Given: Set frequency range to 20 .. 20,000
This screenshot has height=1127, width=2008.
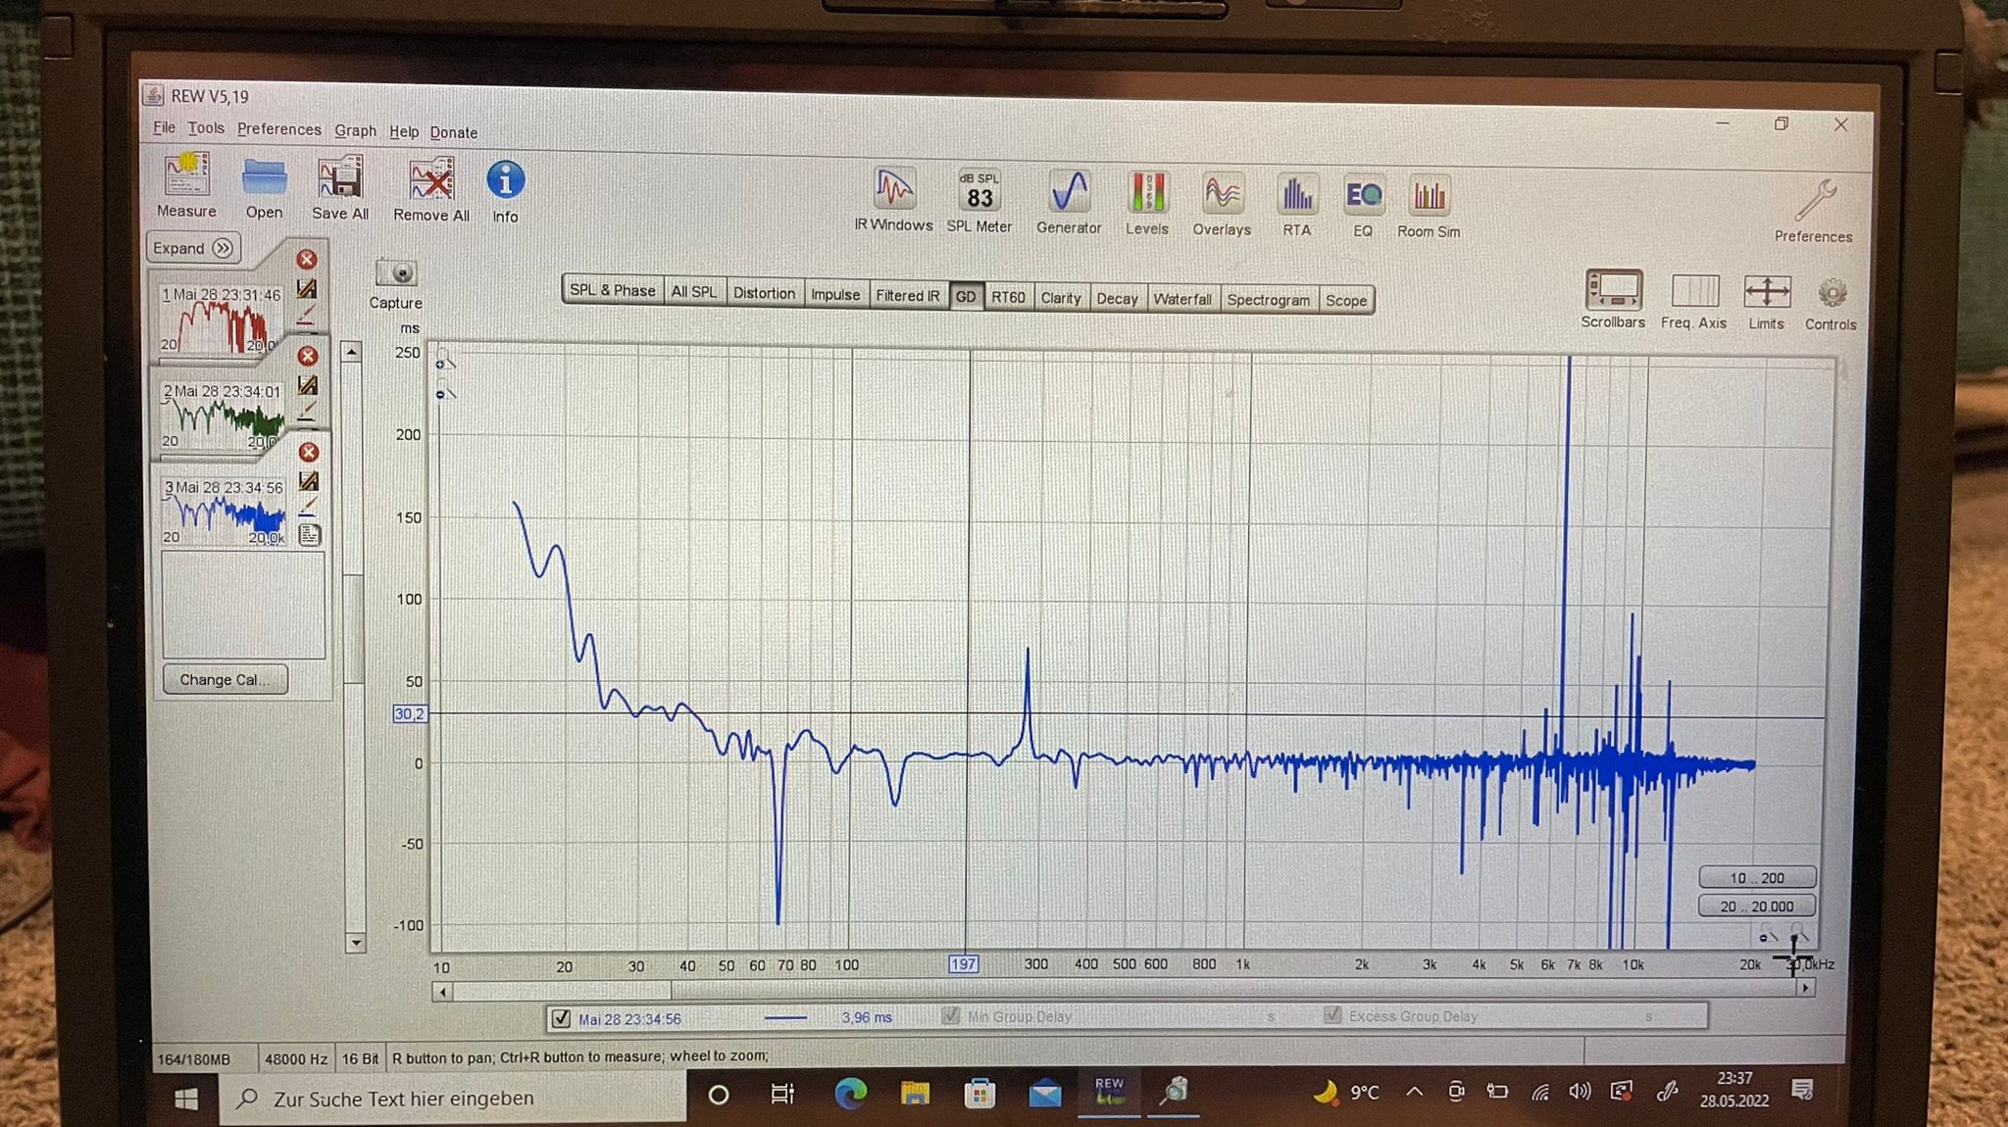Looking at the screenshot, I should point(1756,906).
